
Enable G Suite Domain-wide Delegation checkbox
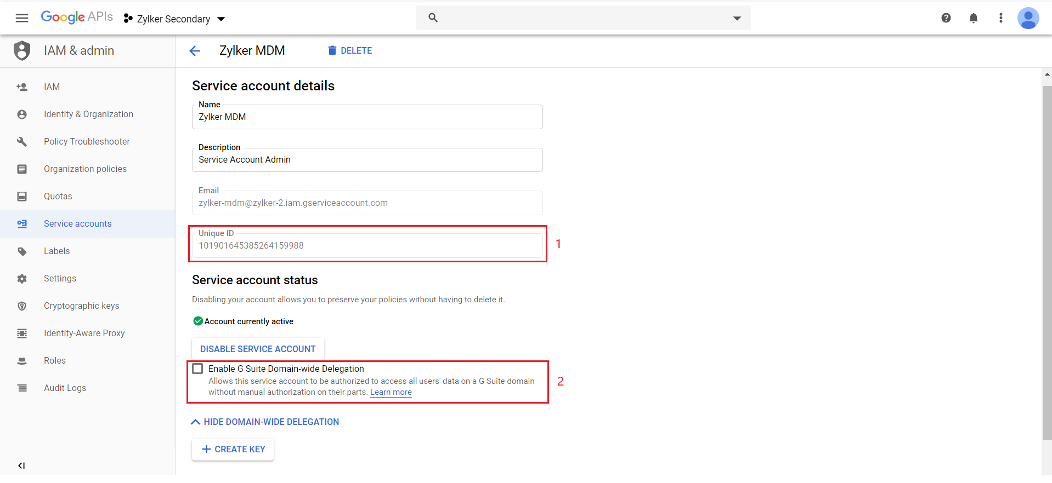click(198, 369)
